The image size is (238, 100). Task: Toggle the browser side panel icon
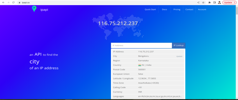214,2
